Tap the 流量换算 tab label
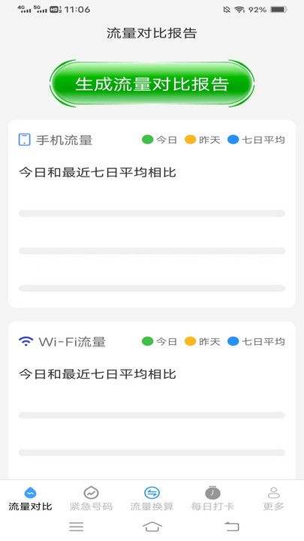 click(152, 506)
